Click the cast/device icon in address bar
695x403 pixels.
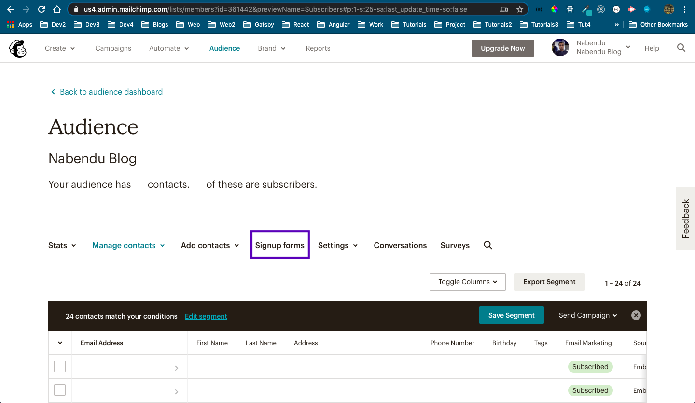504,9
